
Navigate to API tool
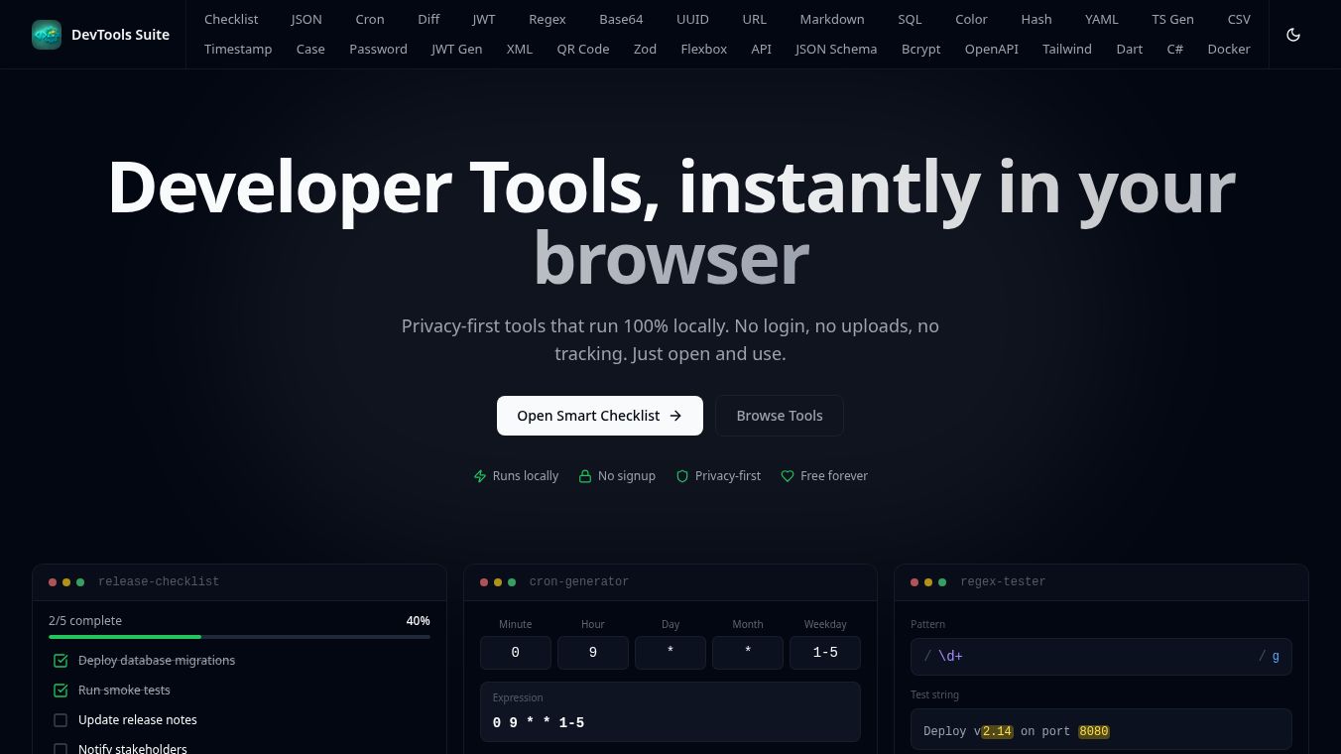[761, 49]
